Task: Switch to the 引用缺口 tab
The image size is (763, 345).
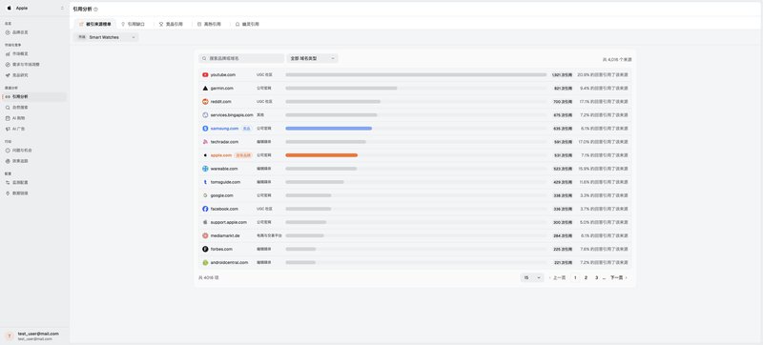Action: pos(133,24)
